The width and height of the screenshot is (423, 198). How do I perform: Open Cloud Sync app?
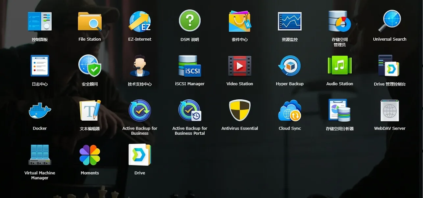click(x=290, y=110)
